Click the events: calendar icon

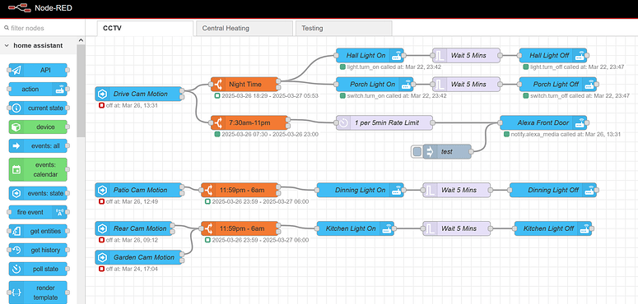pyautogui.click(x=16, y=169)
